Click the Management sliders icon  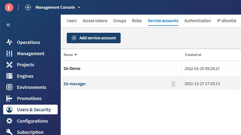tap(9, 53)
